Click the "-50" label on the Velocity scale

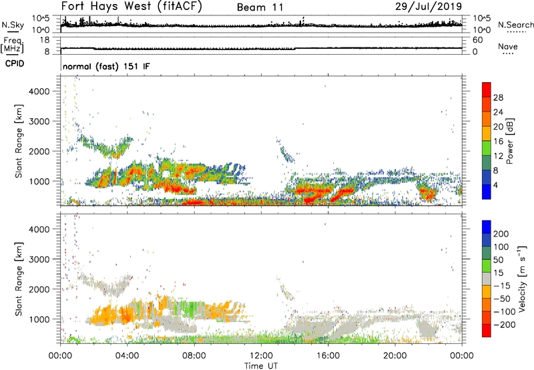point(503,299)
